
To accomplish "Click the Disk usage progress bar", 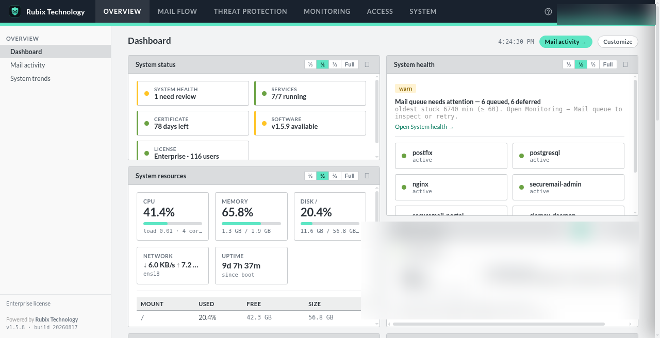I will click(x=330, y=224).
